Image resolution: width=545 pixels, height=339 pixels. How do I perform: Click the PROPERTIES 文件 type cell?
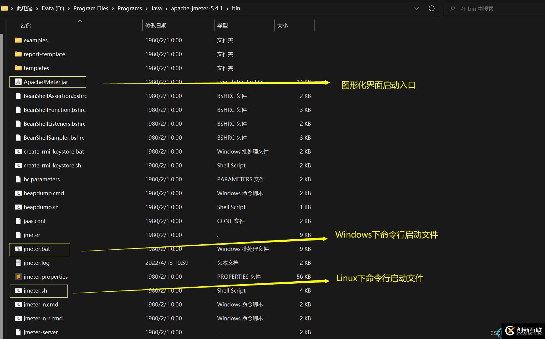[239, 277]
